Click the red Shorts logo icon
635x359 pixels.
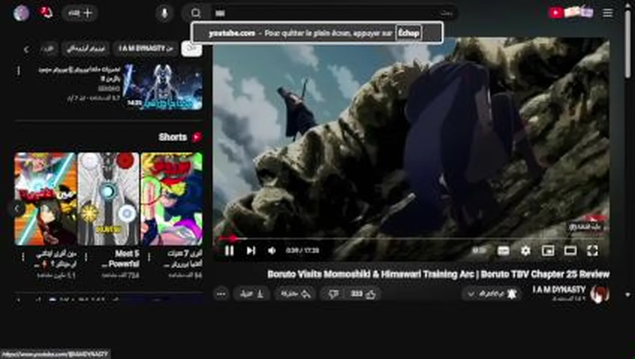tap(197, 137)
